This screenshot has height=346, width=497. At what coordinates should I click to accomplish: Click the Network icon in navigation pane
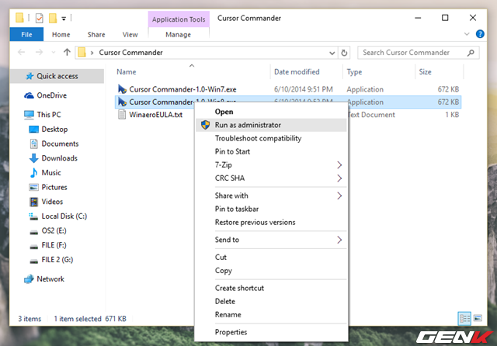pyautogui.click(x=29, y=279)
